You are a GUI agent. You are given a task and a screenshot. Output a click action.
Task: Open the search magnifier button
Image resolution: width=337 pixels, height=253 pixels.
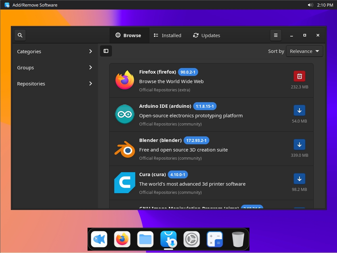(20, 35)
